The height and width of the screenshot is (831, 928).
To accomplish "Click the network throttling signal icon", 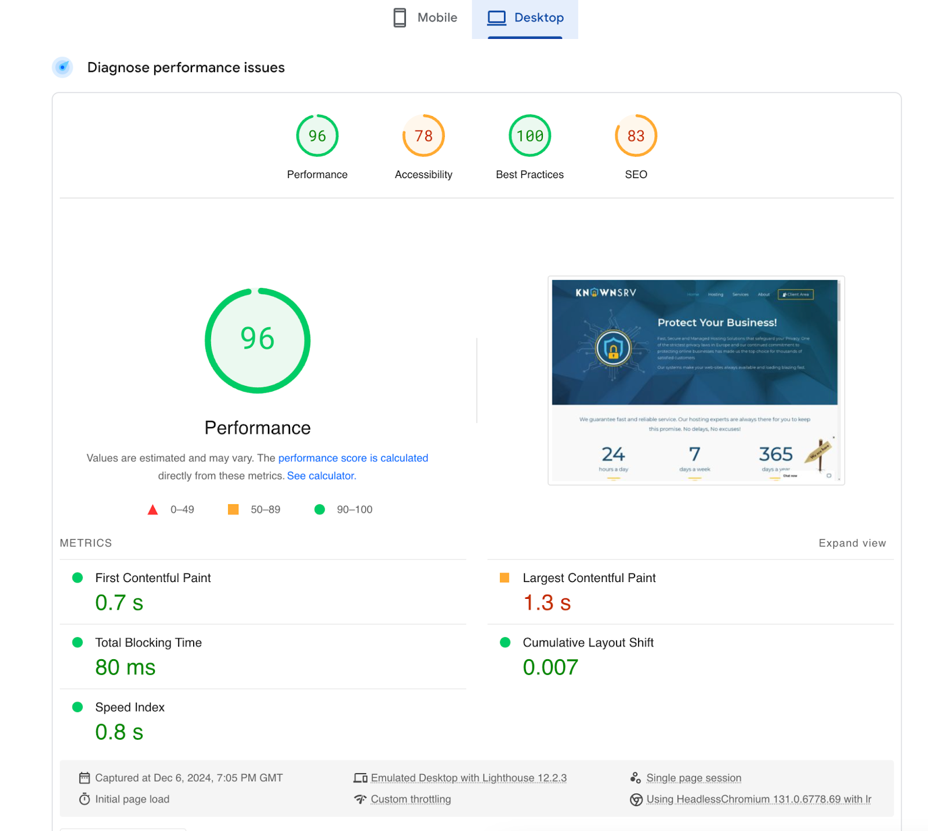I will pyautogui.click(x=360, y=799).
